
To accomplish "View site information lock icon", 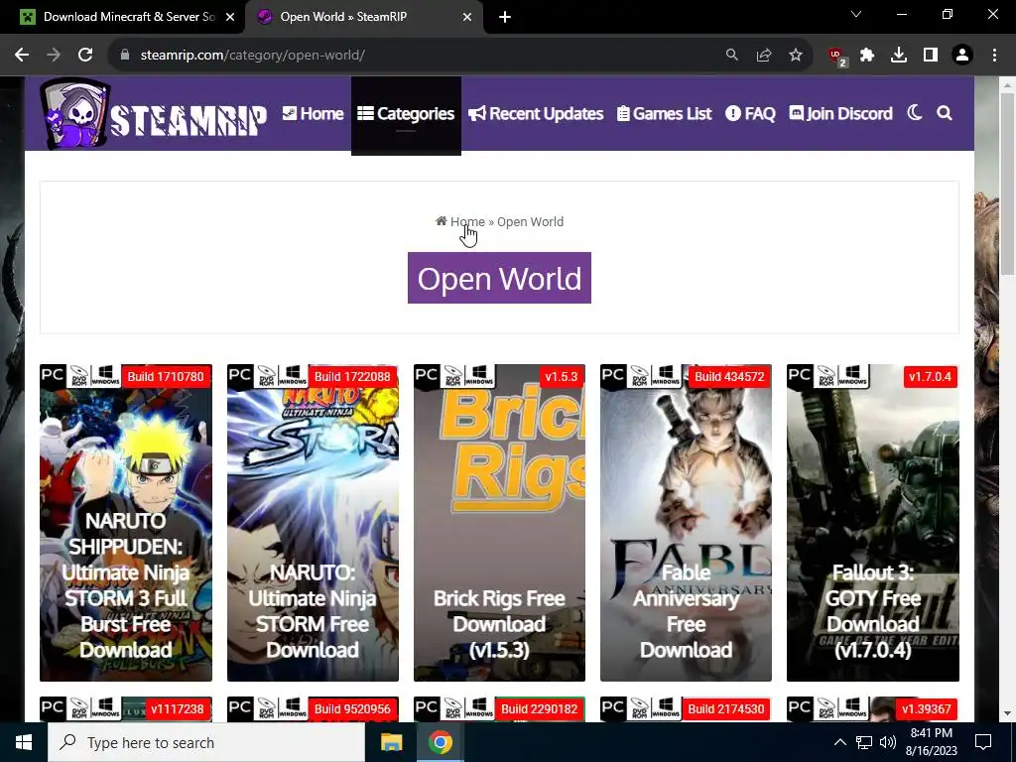I will [125, 56].
